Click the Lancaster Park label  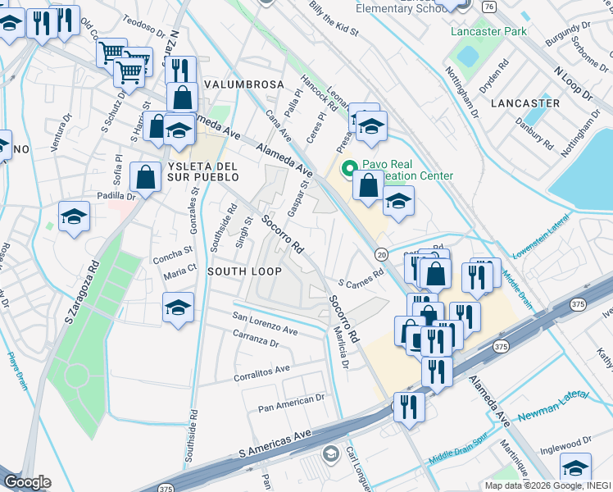pyautogui.click(x=488, y=31)
